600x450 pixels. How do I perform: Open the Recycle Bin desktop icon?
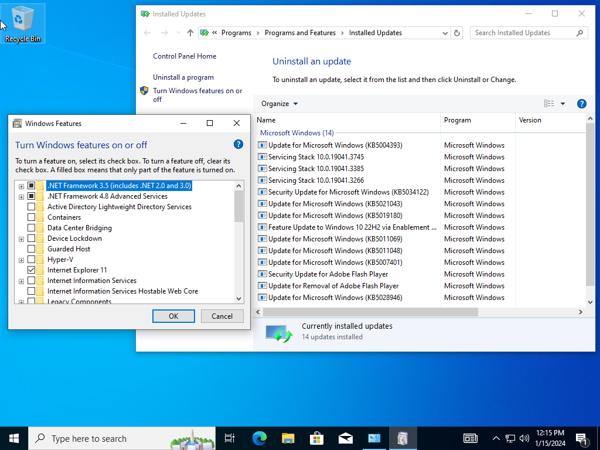[23, 23]
